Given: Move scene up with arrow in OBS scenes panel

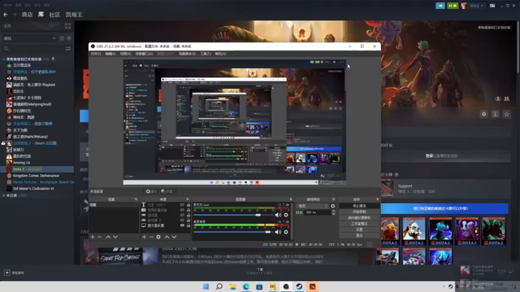Looking at the screenshot, I should (x=108, y=237).
